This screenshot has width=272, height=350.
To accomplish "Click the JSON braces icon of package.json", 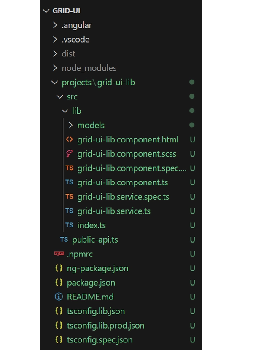I will pyautogui.click(x=59, y=282).
